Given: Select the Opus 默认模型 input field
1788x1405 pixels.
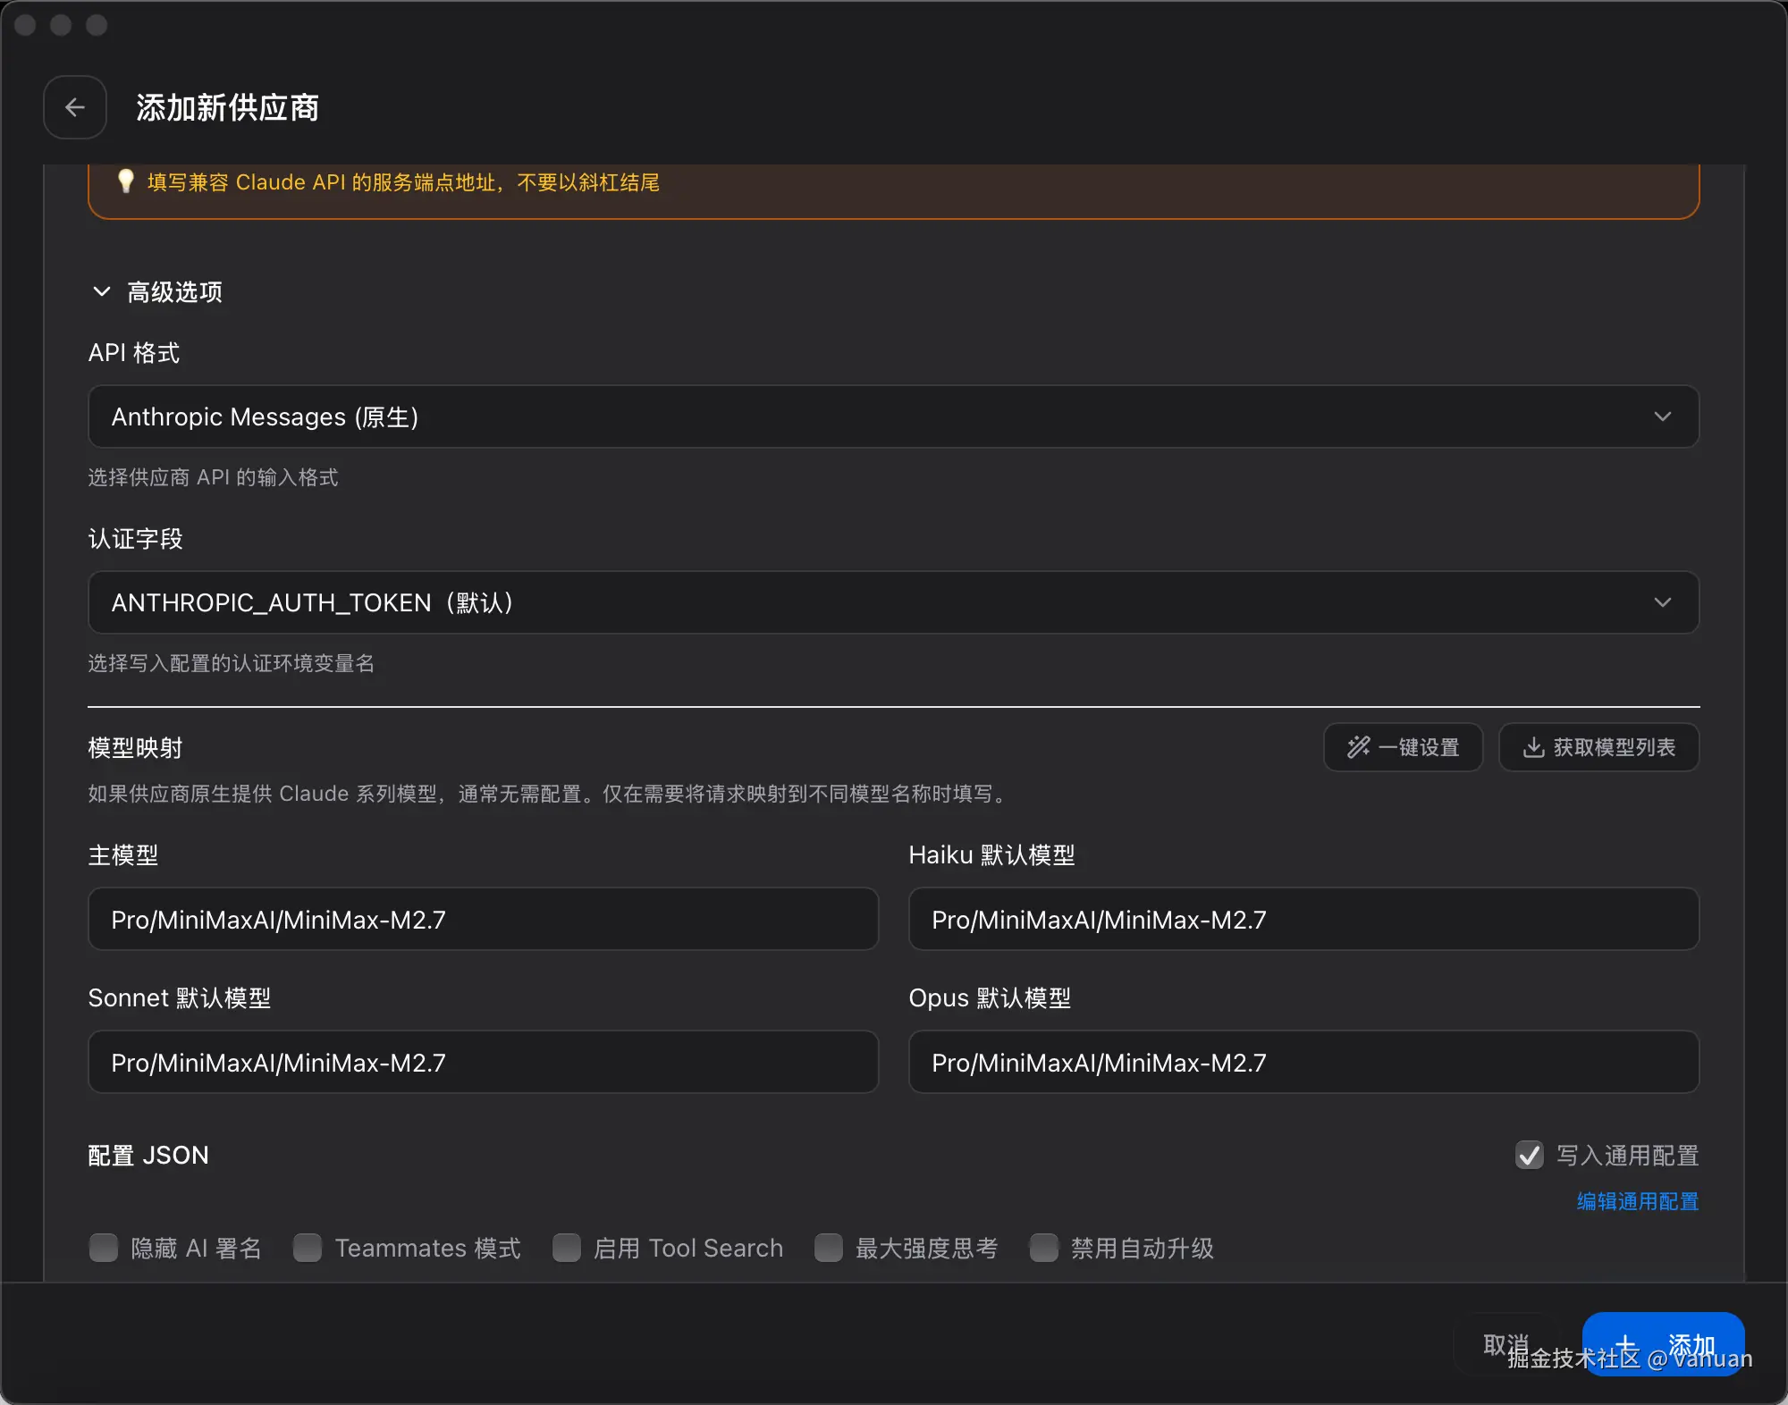Looking at the screenshot, I should point(1303,1062).
